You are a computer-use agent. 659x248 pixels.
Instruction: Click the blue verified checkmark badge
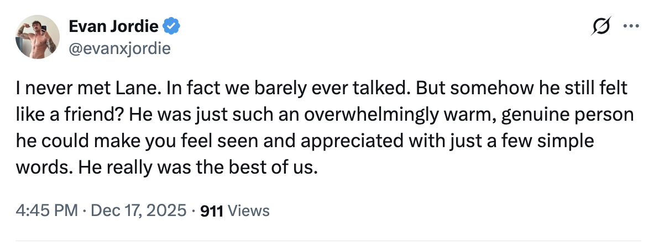pyautogui.click(x=171, y=26)
